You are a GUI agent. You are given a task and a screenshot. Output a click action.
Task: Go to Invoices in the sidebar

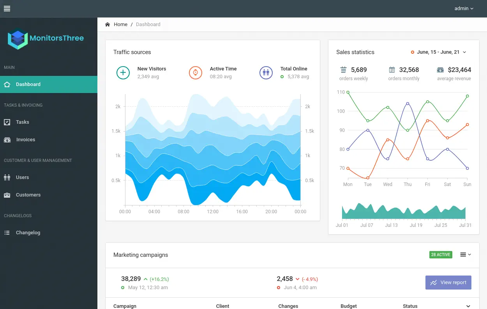click(x=25, y=140)
